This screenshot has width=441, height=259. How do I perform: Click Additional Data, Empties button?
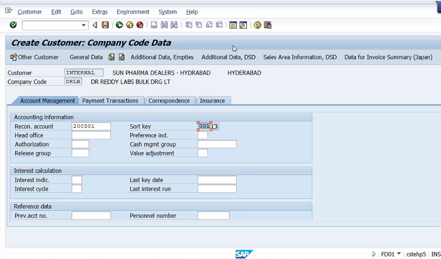point(162,57)
